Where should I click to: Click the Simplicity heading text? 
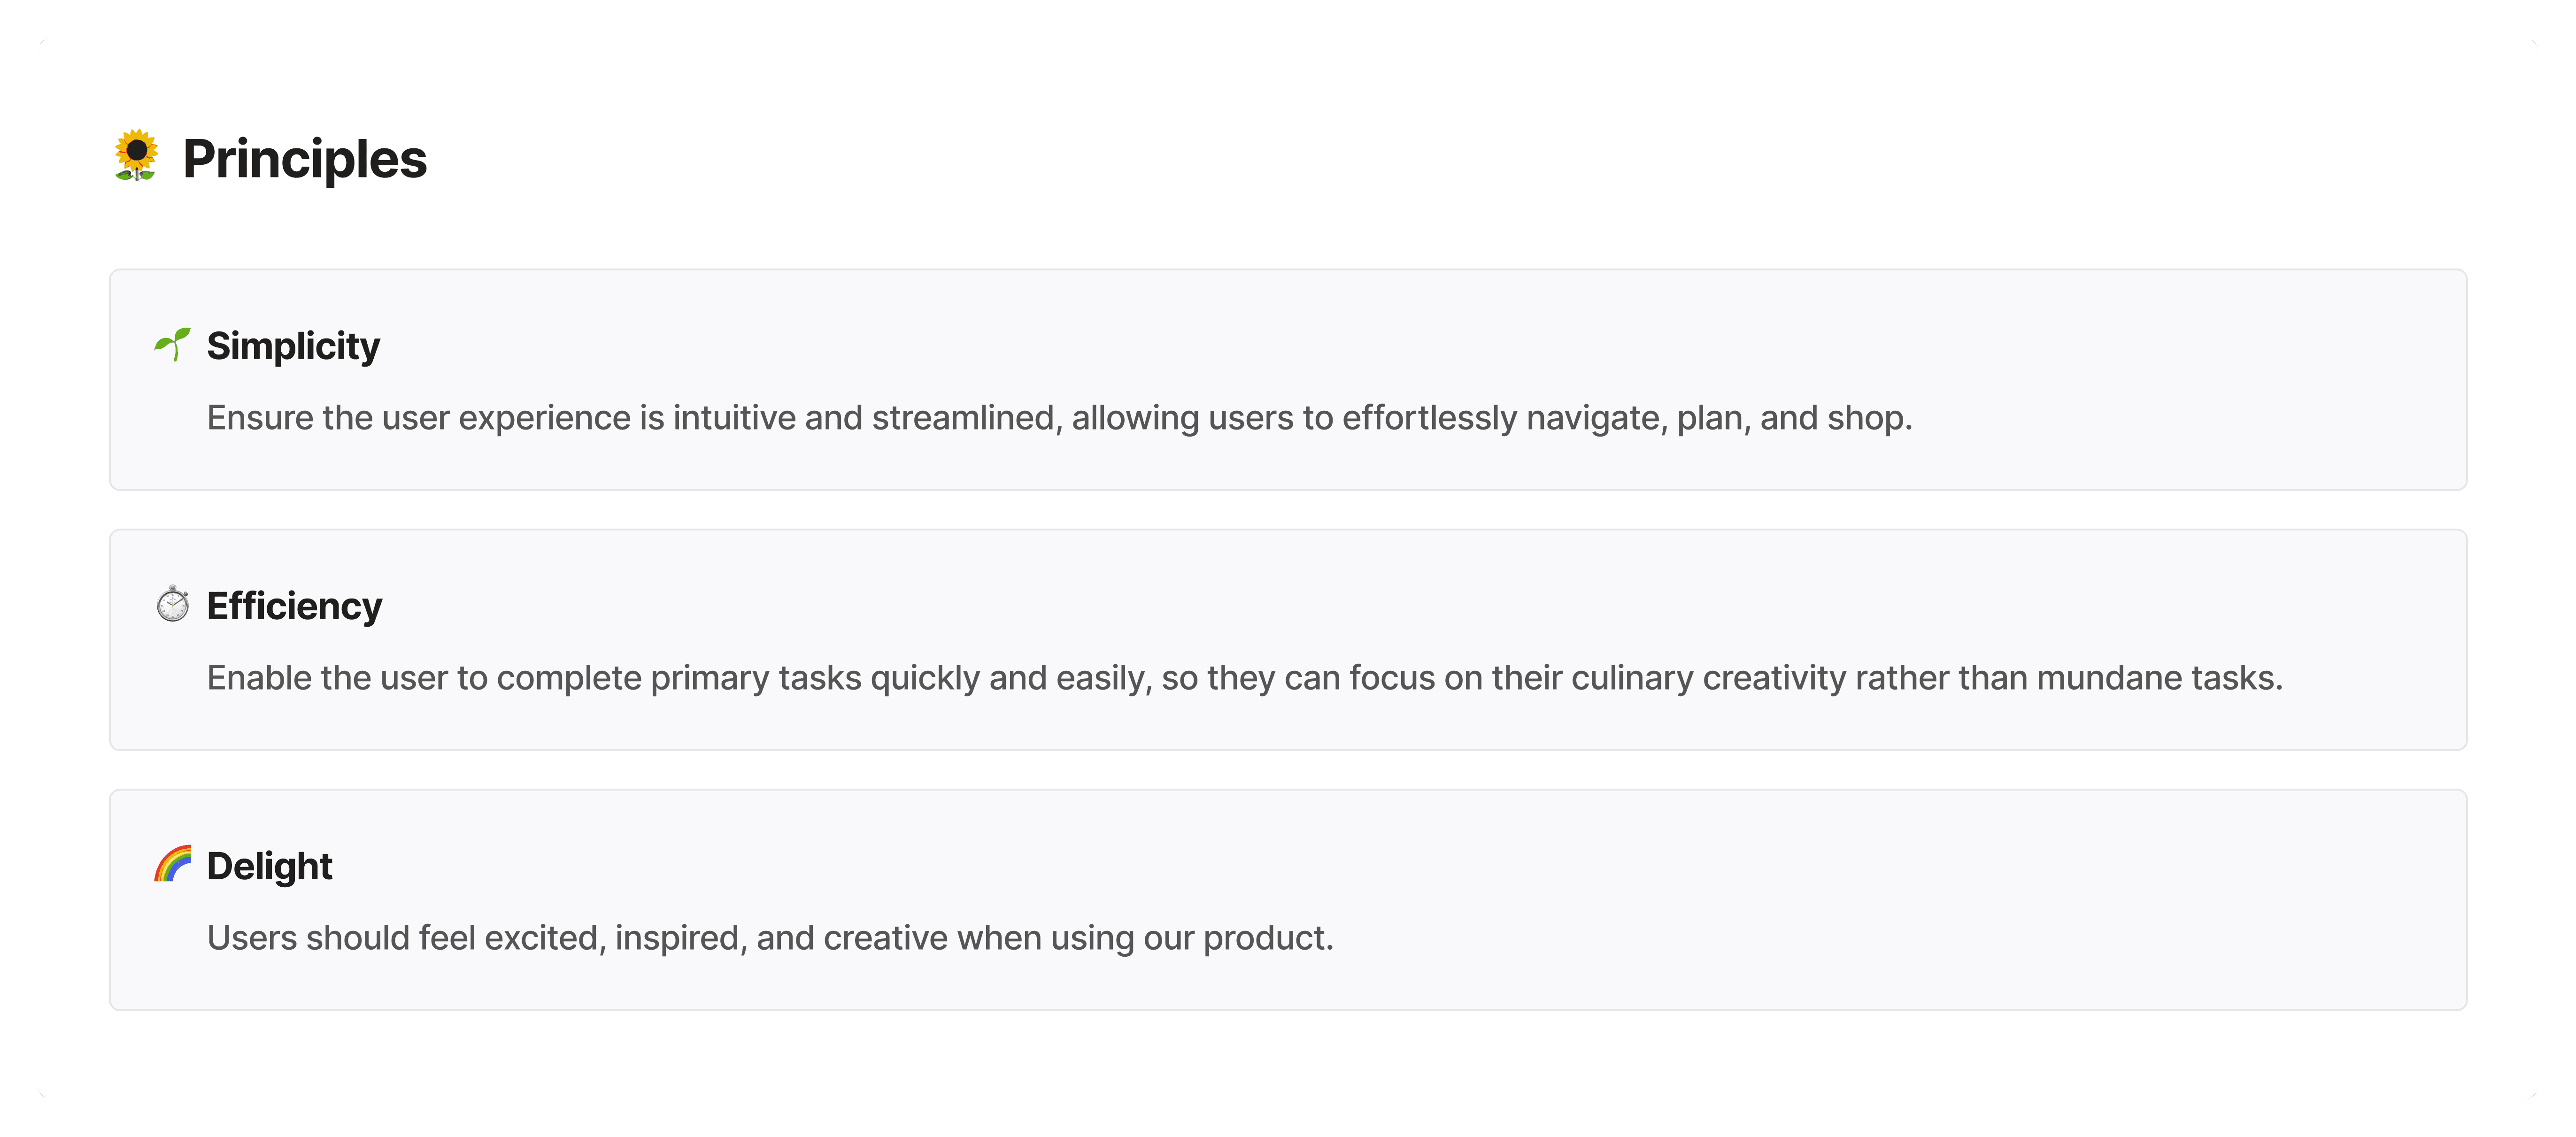click(293, 346)
